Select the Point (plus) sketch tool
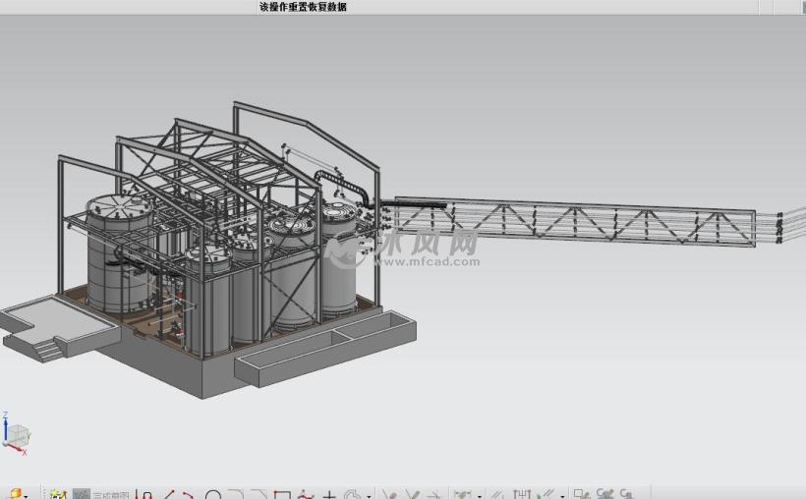Viewport: 806px width, 499px height. 329,495
